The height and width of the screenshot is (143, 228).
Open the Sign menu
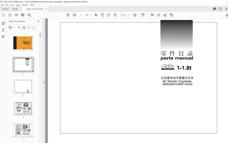18,5
